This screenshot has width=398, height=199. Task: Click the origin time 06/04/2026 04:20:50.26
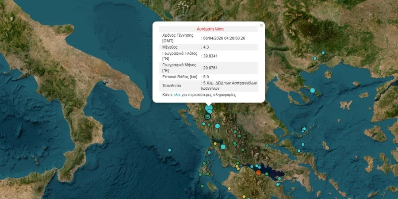click(x=224, y=38)
